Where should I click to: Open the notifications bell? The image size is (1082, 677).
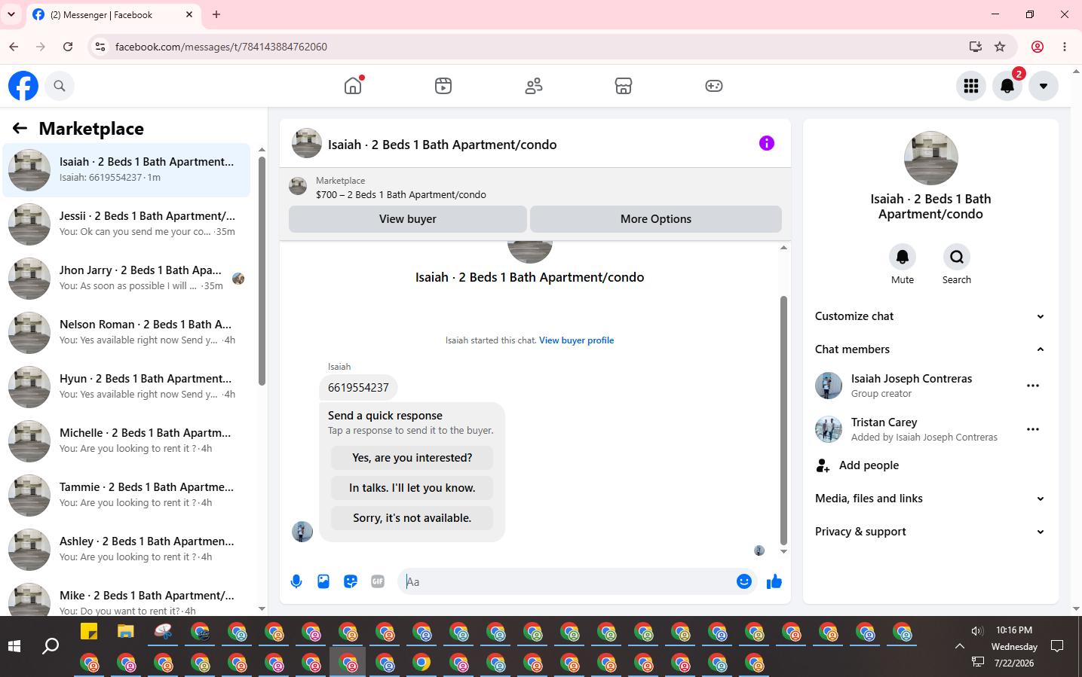[x=1007, y=86]
